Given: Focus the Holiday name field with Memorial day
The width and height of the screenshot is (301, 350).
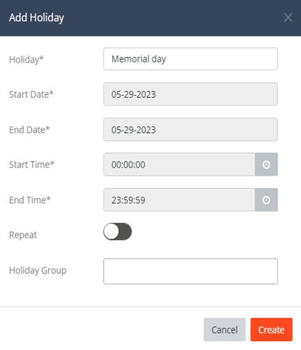Looking at the screenshot, I should (x=190, y=59).
